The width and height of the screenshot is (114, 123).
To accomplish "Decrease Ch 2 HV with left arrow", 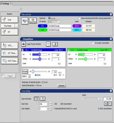I will point(76,54).
